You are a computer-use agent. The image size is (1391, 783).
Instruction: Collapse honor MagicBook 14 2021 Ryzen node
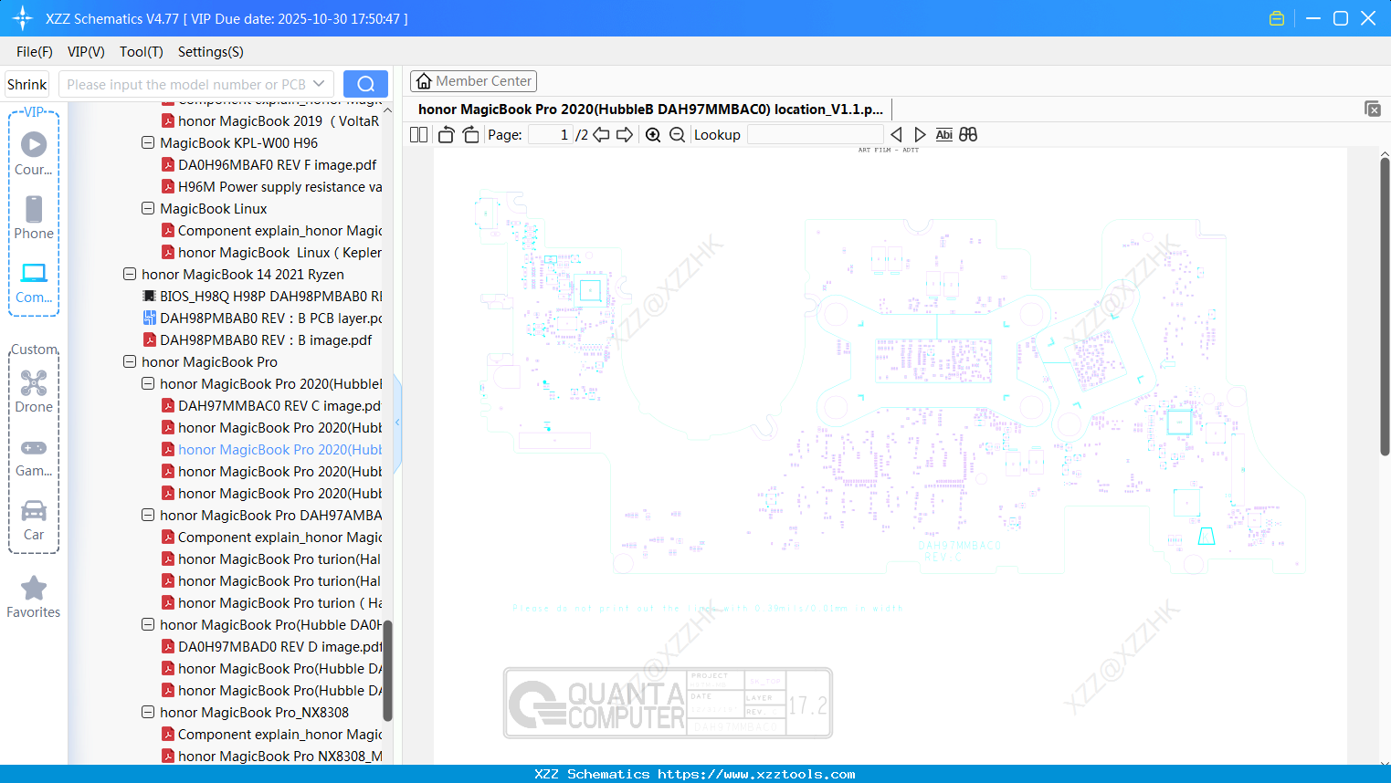pyautogui.click(x=130, y=274)
